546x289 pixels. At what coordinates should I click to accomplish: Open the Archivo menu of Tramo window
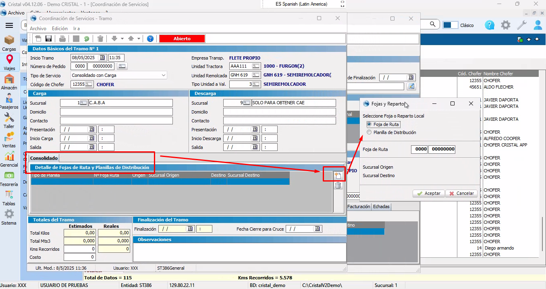tap(38, 29)
